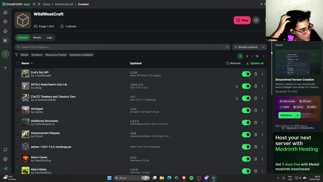Click the Refresh button

click(x=233, y=63)
